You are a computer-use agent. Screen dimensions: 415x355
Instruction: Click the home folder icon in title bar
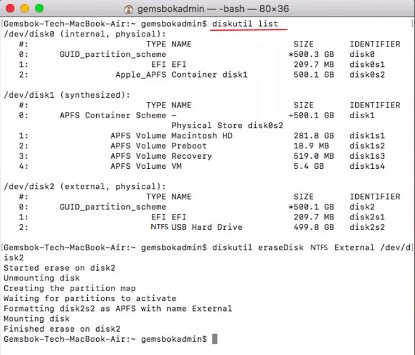click(128, 9)
